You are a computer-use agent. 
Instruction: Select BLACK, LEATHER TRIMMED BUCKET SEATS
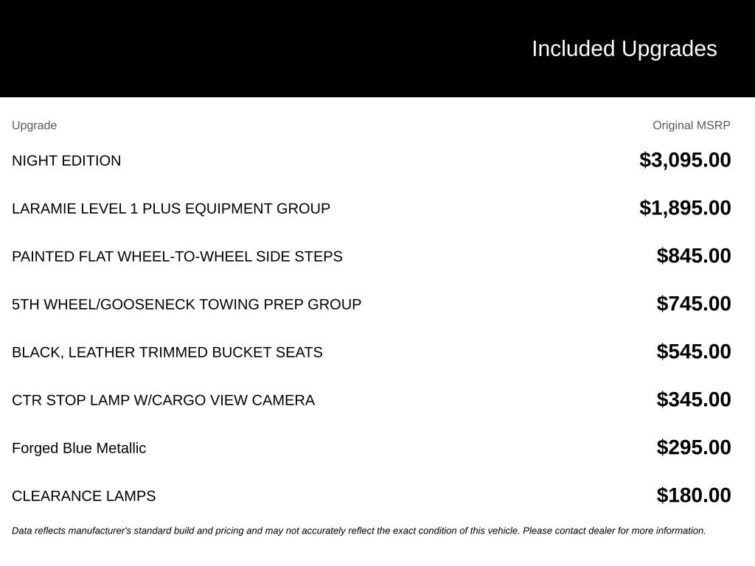coord(167,352)
